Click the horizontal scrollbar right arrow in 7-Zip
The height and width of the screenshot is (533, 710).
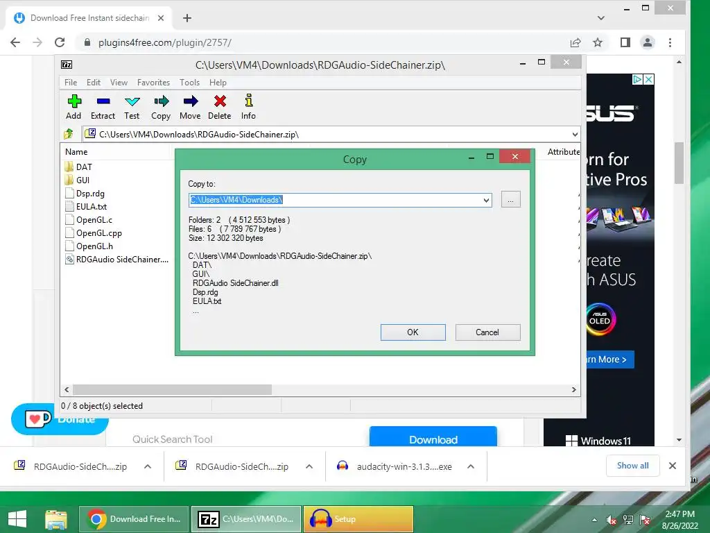point(573,390)
